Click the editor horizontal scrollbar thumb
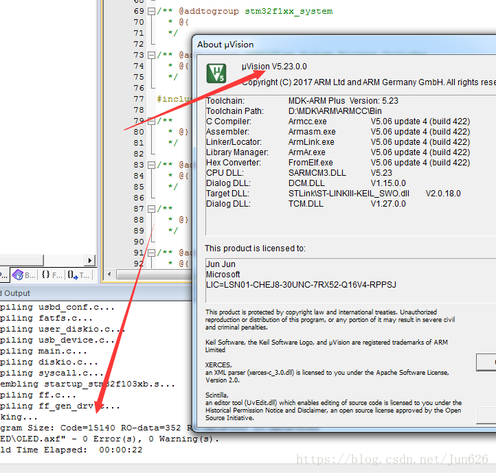The width and height of the screenshot is (496, 473). point(155,274)
